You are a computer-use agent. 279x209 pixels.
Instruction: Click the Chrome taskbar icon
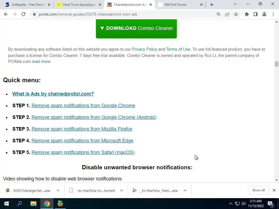tap(47, 204)
